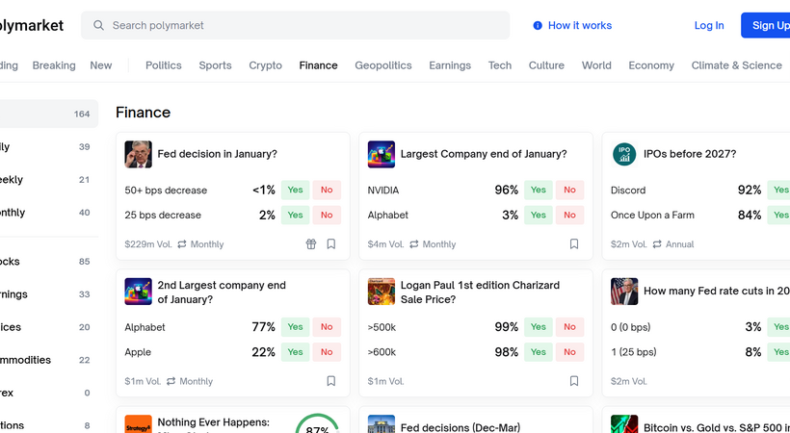Buy Yes on 25 bps decrease
The width and height of the screenshot is (790, 433).
click(x=295, y=215)
